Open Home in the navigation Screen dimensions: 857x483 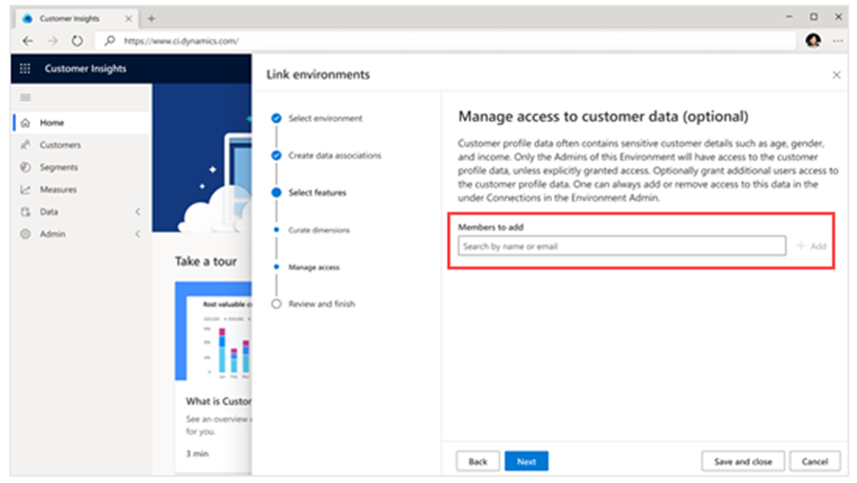click(x=81, y=123)
